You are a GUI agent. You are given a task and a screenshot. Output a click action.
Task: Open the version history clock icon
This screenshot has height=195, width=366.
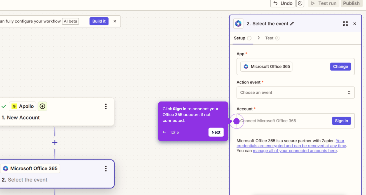tap(300, 3)
